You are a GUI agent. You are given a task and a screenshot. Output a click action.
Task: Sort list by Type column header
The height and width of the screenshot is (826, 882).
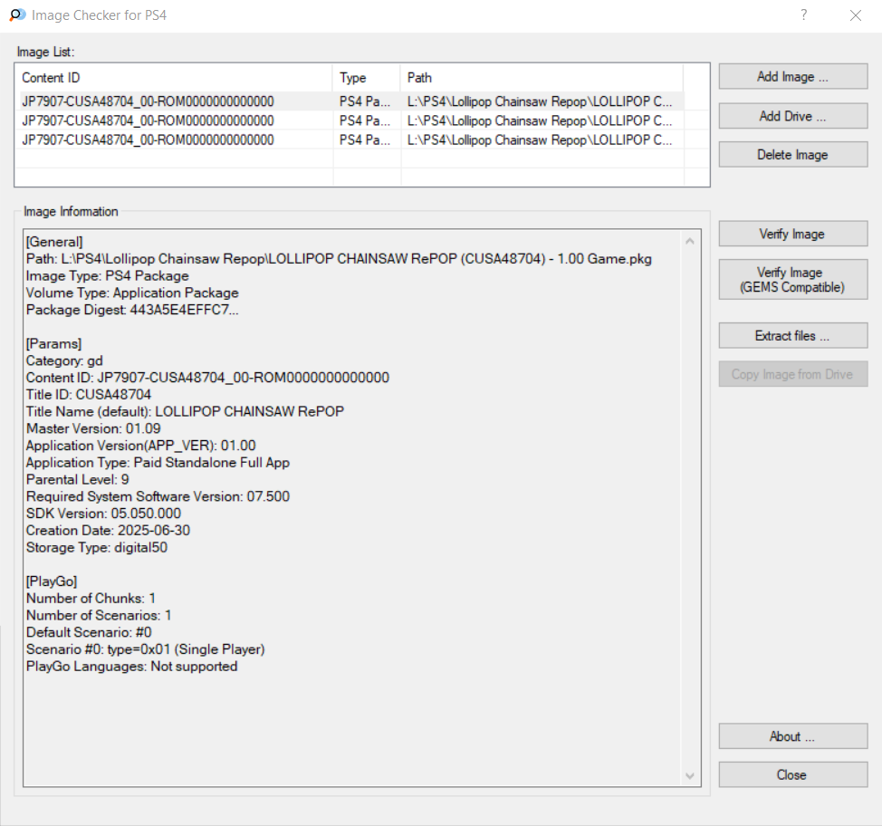pos(367,78)
